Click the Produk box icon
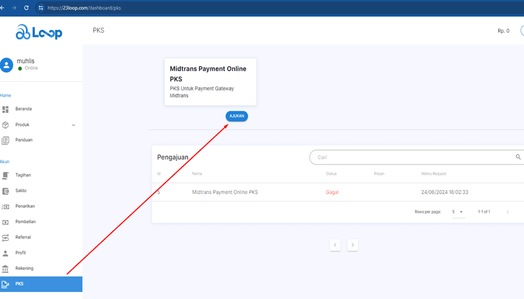The width and height of the screenshot is (524, 299). 5,125
